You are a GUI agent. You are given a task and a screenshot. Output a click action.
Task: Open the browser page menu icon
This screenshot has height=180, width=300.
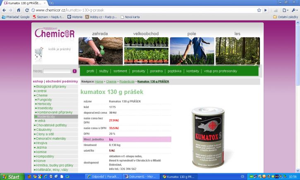(x=285, y=10)
